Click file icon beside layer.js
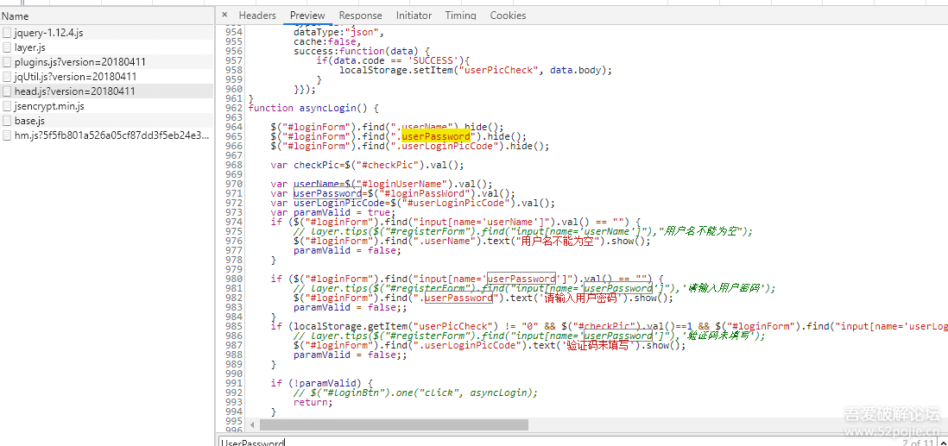The width and height of the screenshot is (948, 446). click(x=7, y=47)
